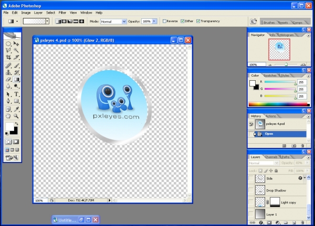Viewport: 315px width, 226px height.
Task: Select the Crop tool
Action: (8, 57)
